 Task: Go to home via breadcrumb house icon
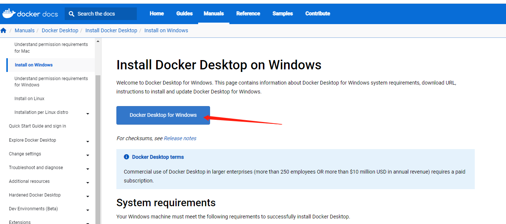pos(3,30)
